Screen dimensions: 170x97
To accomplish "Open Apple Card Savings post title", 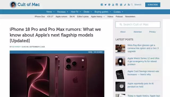I will 143,73.
